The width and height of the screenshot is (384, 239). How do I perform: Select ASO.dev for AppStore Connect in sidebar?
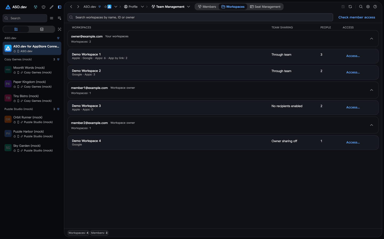32,48
